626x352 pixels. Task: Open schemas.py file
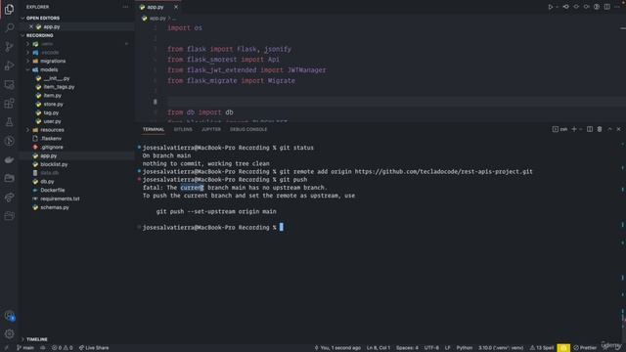tap(55, 207)
